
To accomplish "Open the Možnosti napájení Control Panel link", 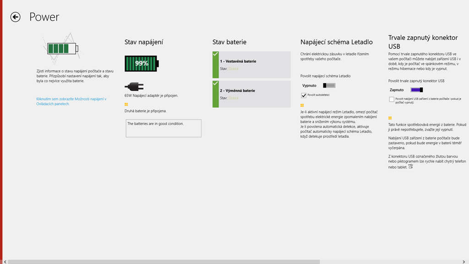I will point(71,101).
